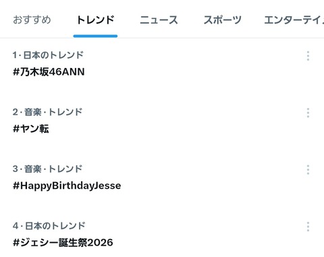
Task: Open the #ジェシー誕生祭2026 hashtag
Action: pyautogui.click(x=63, y=243)
